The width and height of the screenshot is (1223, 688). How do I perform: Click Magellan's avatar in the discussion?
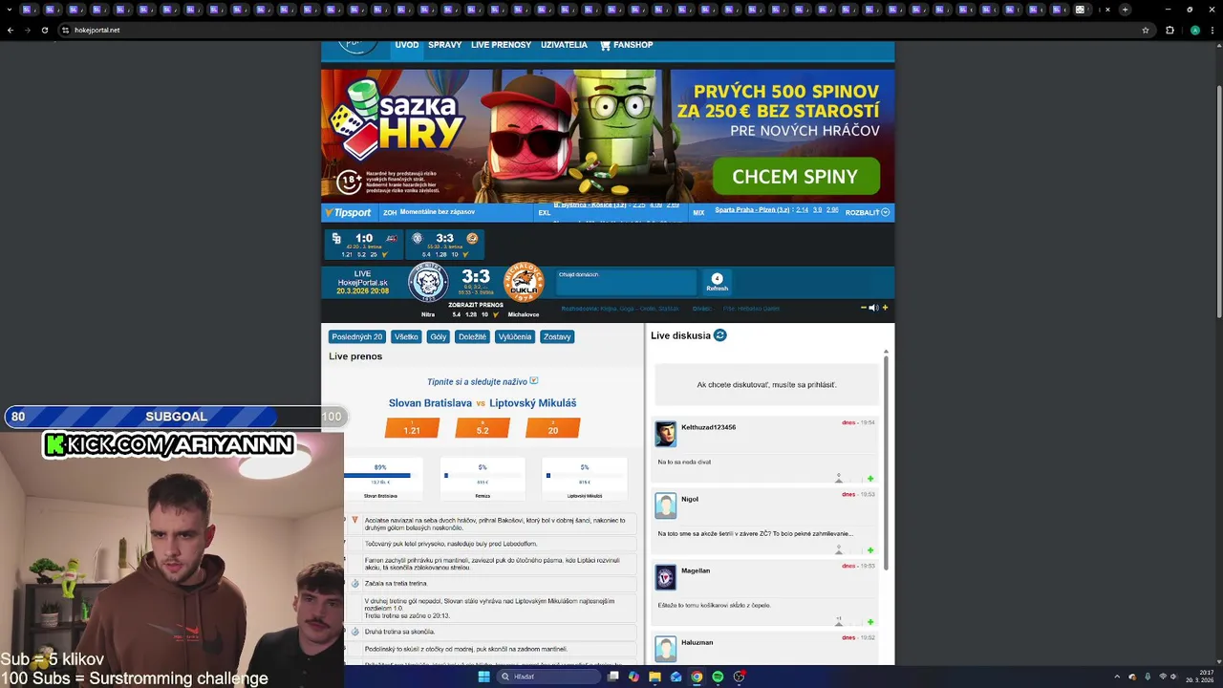click(x=665, y=577)
